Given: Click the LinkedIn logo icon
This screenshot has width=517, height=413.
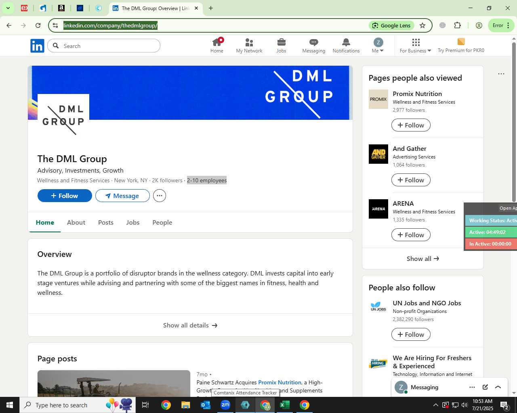Looking at the screenshot, I should coord(37,46).
